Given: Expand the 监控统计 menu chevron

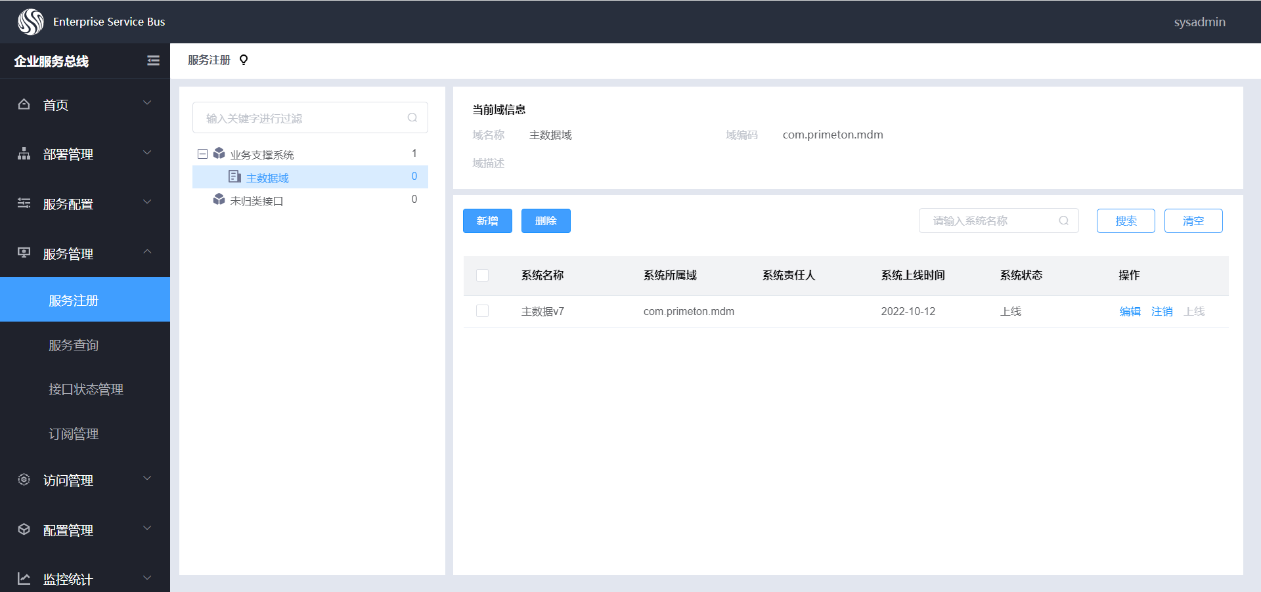Looking at the screenshot, I should (x=148, y=578).
